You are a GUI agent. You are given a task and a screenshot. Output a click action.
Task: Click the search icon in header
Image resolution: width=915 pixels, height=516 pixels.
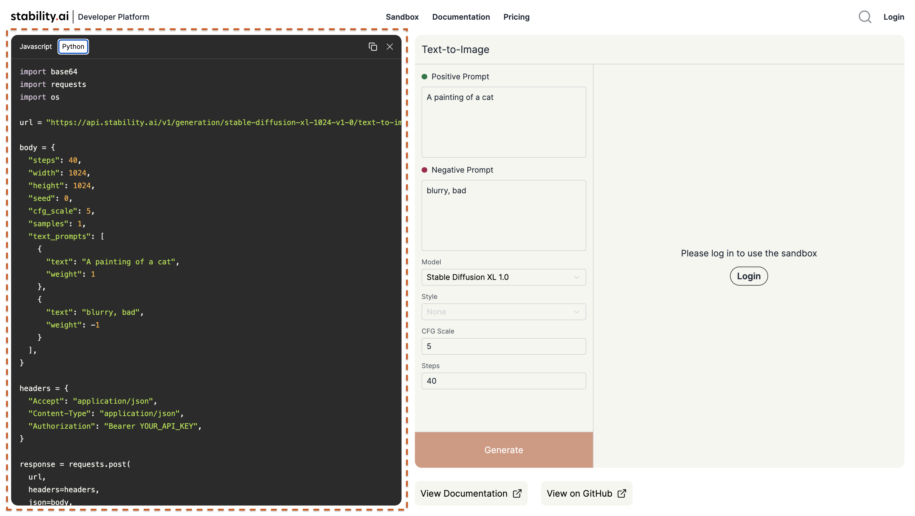point(865,17)
